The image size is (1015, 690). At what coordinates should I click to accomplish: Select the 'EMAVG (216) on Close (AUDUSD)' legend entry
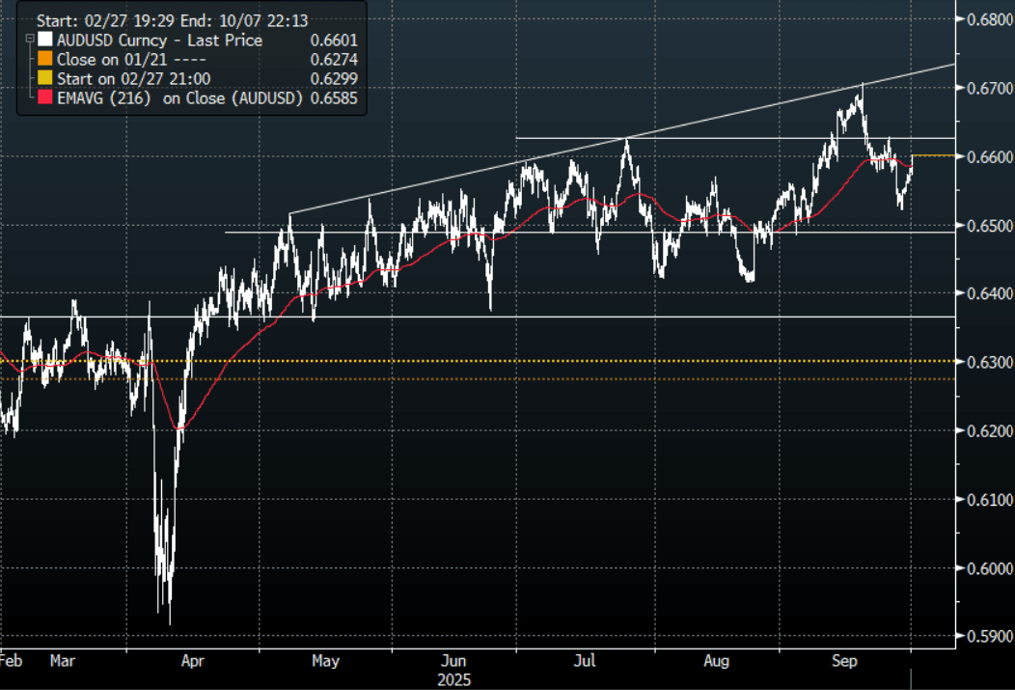(x=180, y=98)
